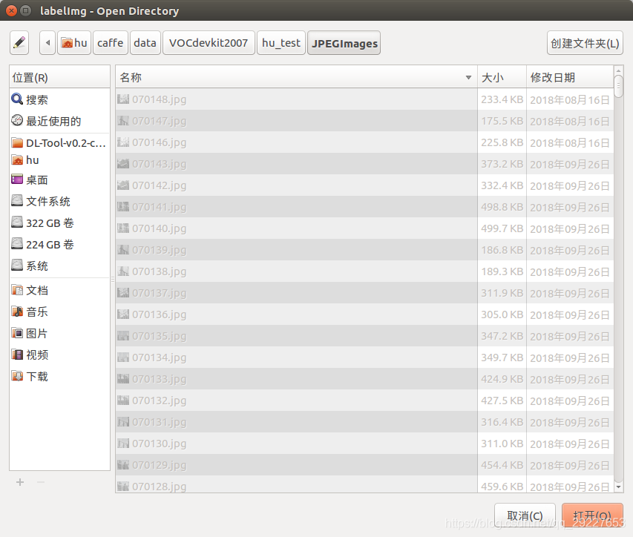Navigate to data folder in path bar

145,43
